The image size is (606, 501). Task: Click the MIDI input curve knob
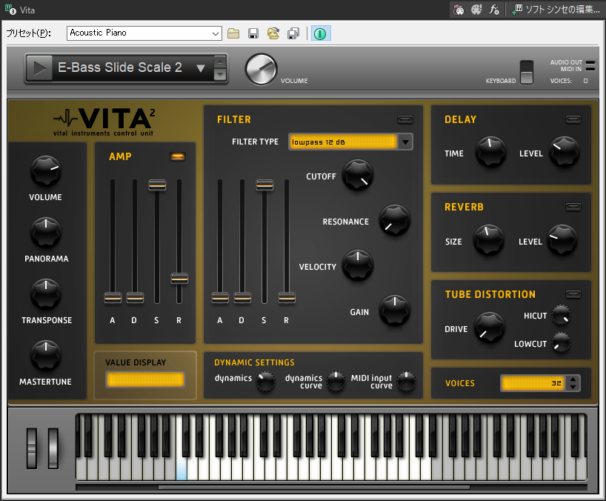(406, 381)
